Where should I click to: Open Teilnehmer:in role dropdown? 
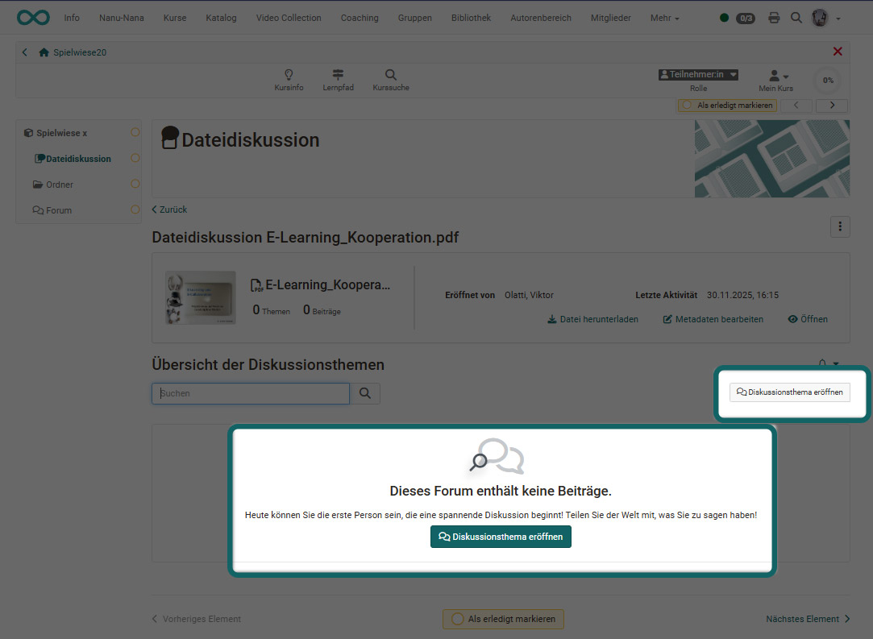(698, 74)
